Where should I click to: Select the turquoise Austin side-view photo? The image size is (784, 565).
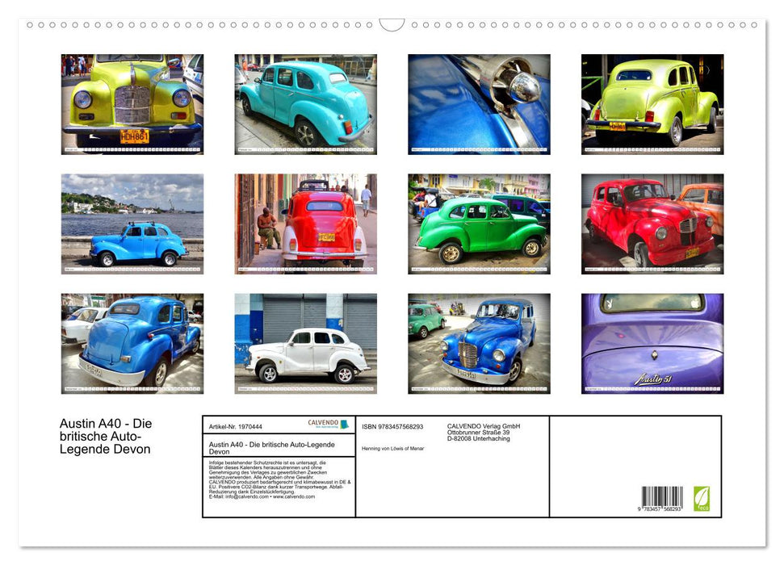305,103
